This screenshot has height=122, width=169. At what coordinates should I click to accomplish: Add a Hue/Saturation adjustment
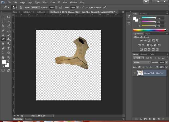coord(139,45)
